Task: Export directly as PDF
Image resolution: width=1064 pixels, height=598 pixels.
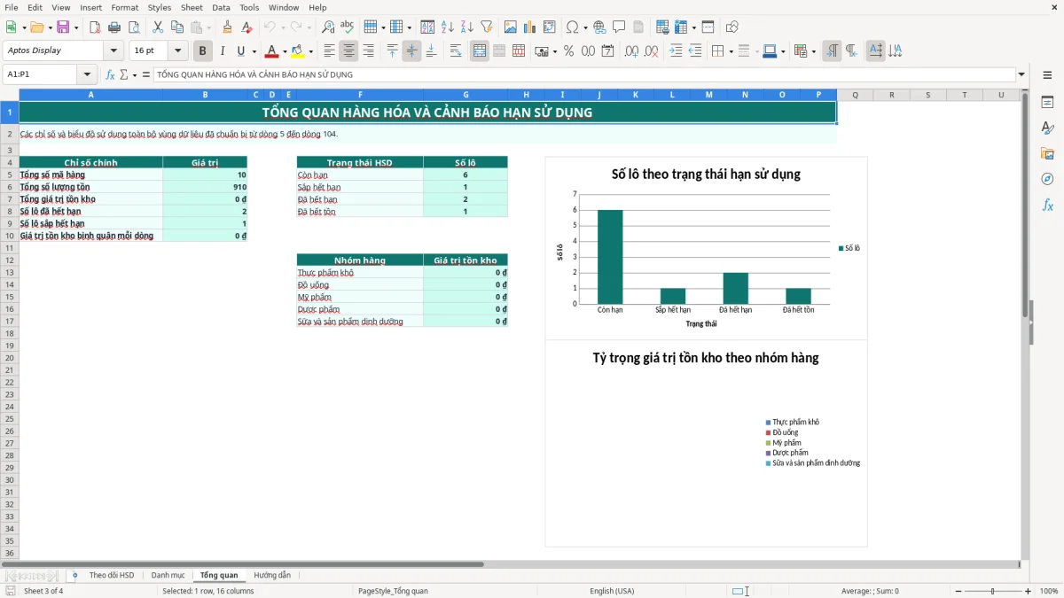Action: click(x=95, y=27)
